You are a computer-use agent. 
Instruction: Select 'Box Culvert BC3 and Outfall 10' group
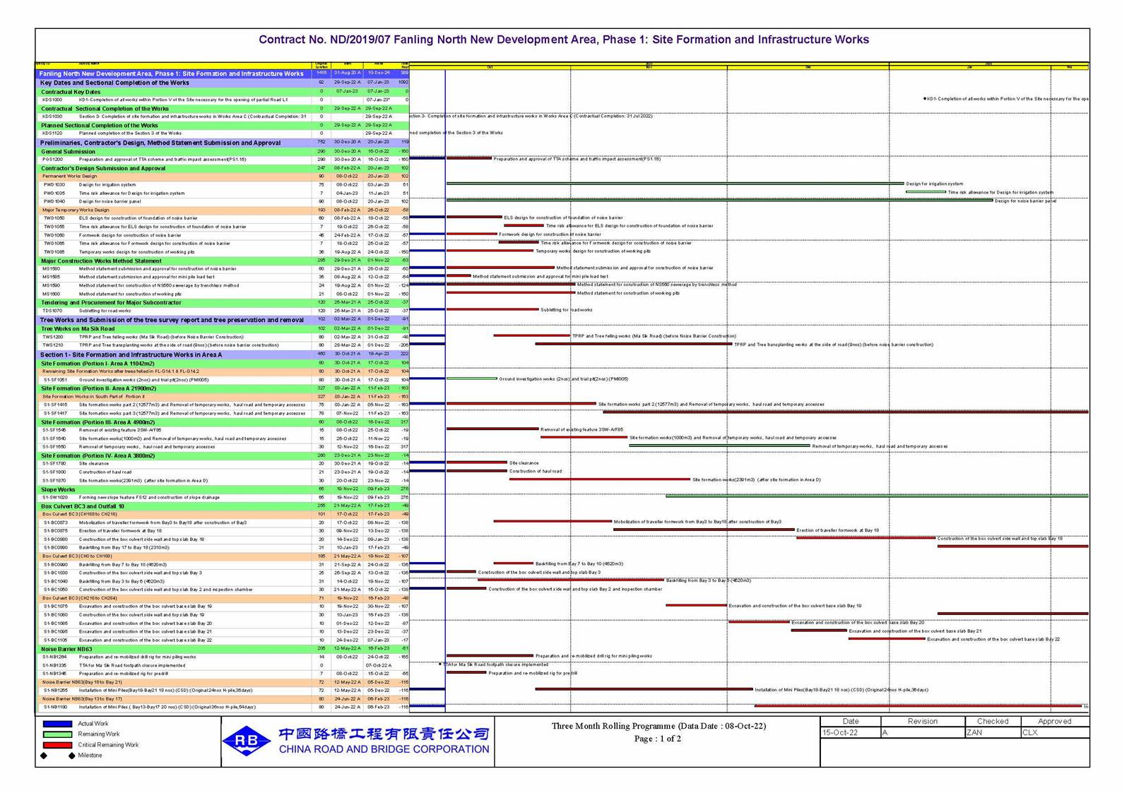[x=223, y=506]
